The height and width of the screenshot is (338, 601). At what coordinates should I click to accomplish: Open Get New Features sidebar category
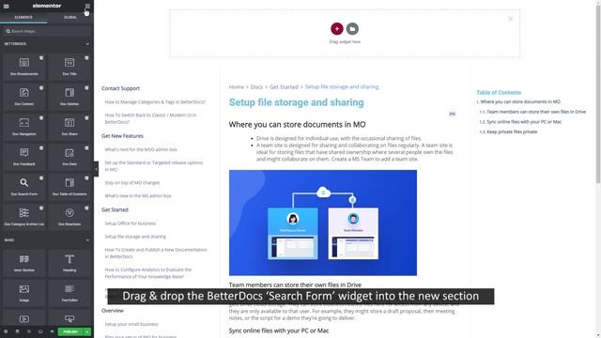122,135
